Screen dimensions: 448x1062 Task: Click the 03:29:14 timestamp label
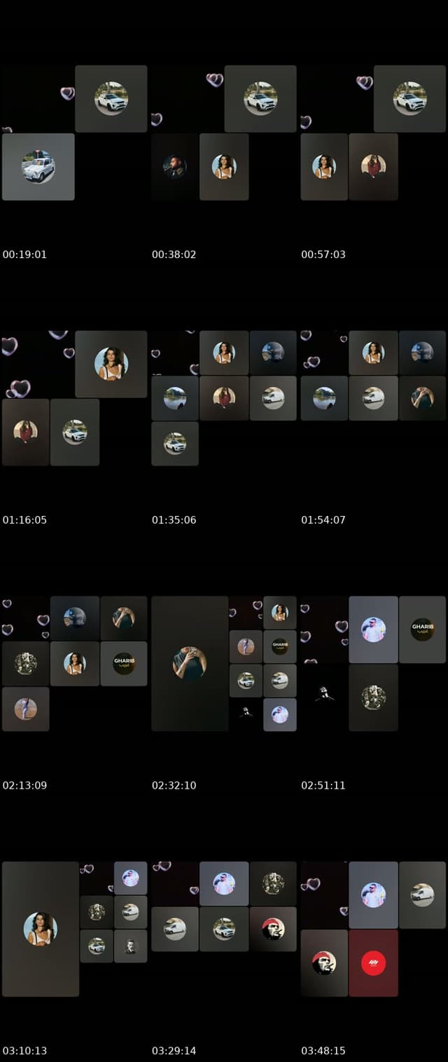tap(174, 1051)
